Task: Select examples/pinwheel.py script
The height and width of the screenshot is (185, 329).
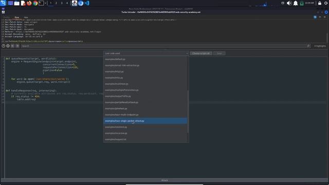Action: coord(145,108)
